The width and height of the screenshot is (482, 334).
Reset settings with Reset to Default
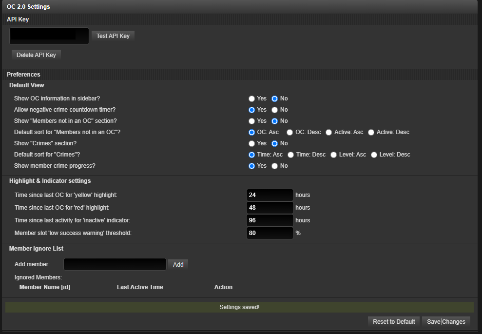tap(394, 322)
